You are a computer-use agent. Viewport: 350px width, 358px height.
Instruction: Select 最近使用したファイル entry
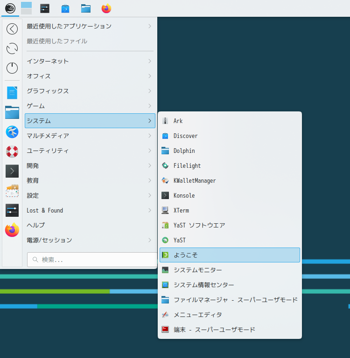click(90, 41)
